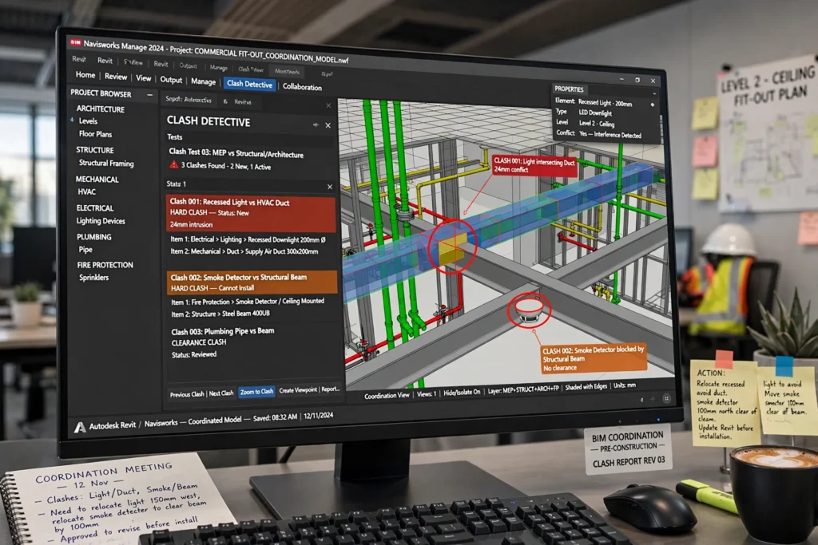Close the Clash Detective panel with its X

[x=328, y=125]
